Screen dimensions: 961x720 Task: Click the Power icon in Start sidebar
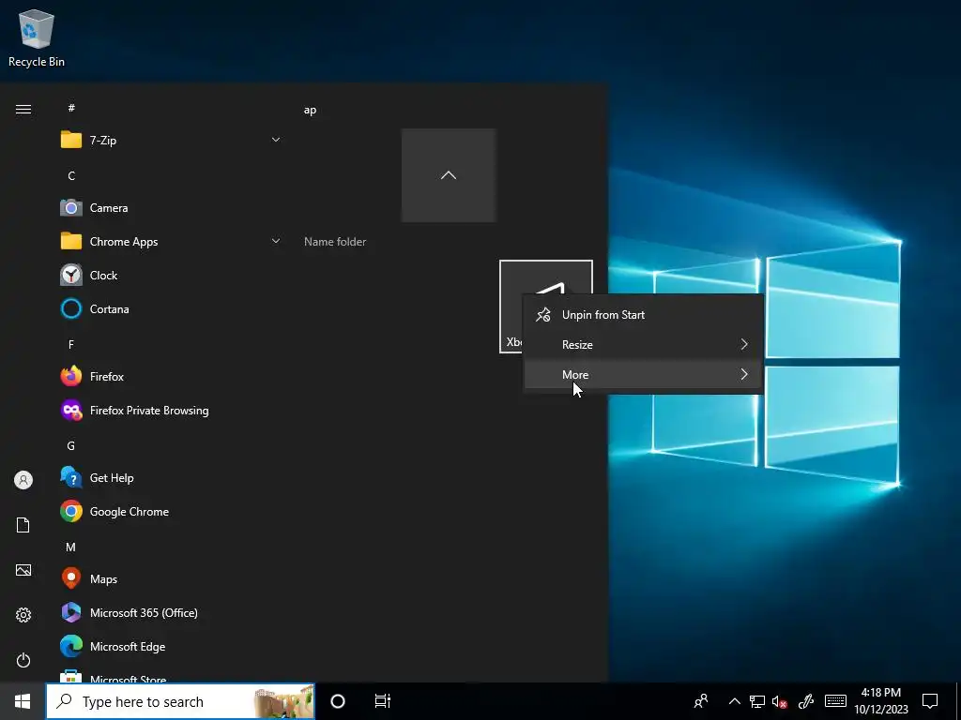(x=23, y=660)
